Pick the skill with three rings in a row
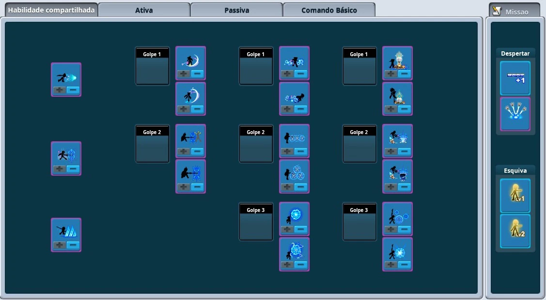 coord(294,138)
